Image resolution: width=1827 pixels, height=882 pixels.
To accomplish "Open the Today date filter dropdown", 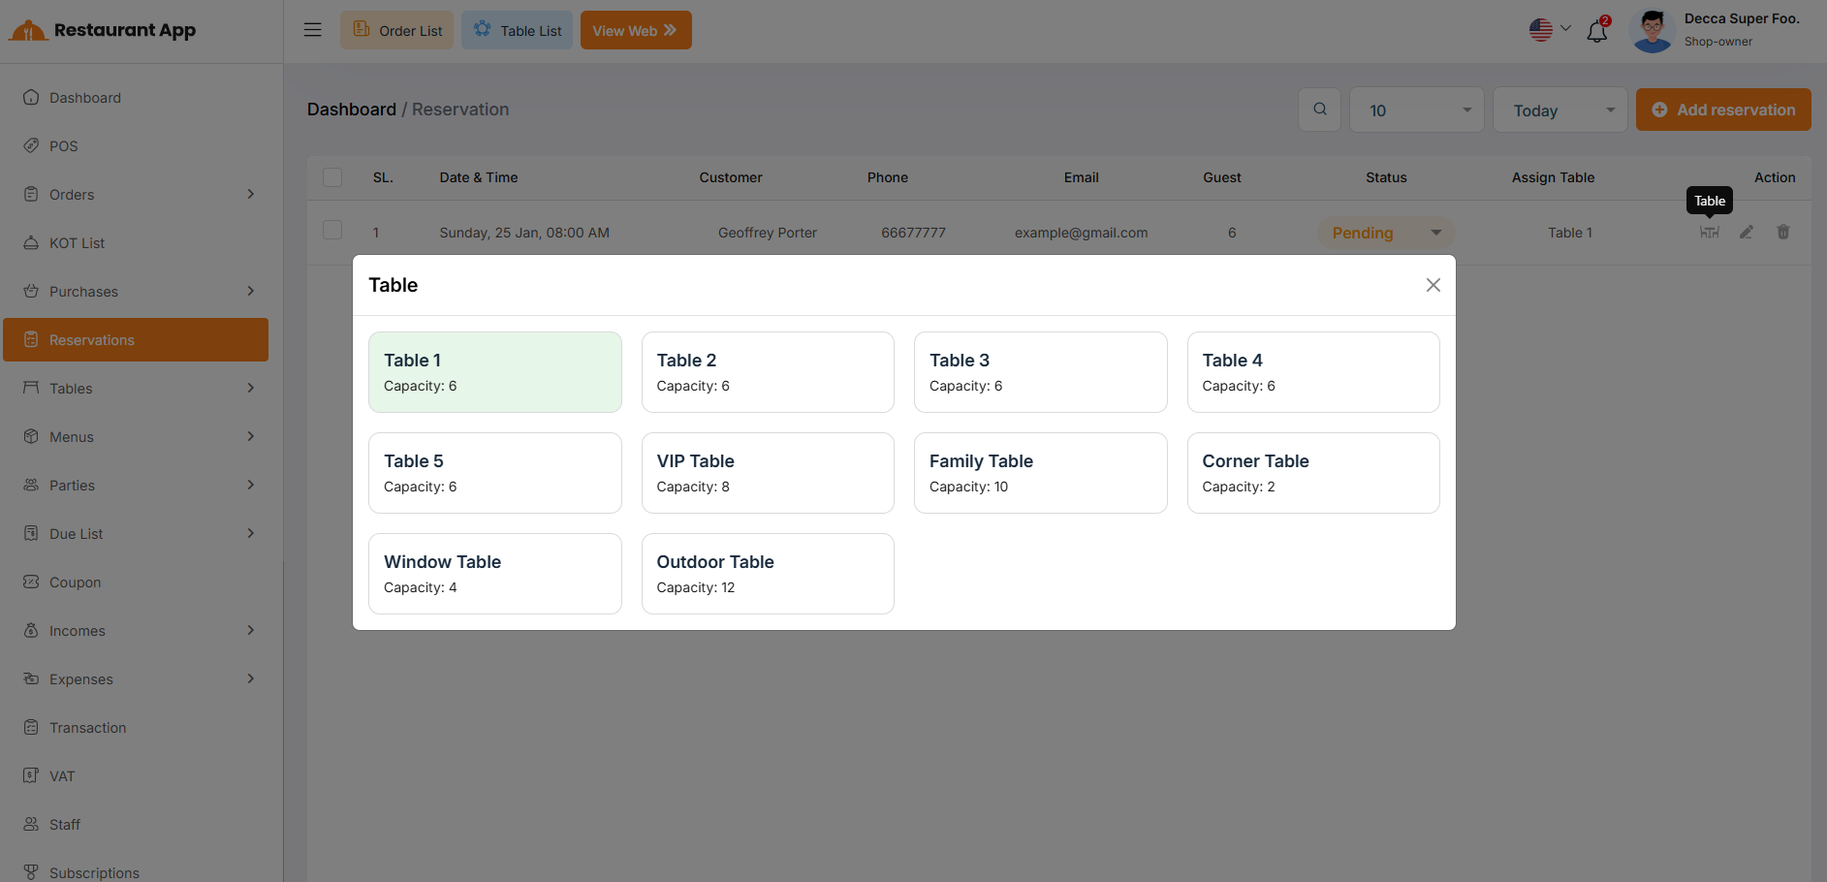I will pyautogui.click(x=1559, y=110).
